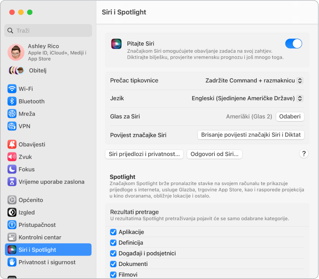This screenshot has width=319, height=279.
Task: Open Siri prijedlozi i privatnost options
Action: coord(144,154)
